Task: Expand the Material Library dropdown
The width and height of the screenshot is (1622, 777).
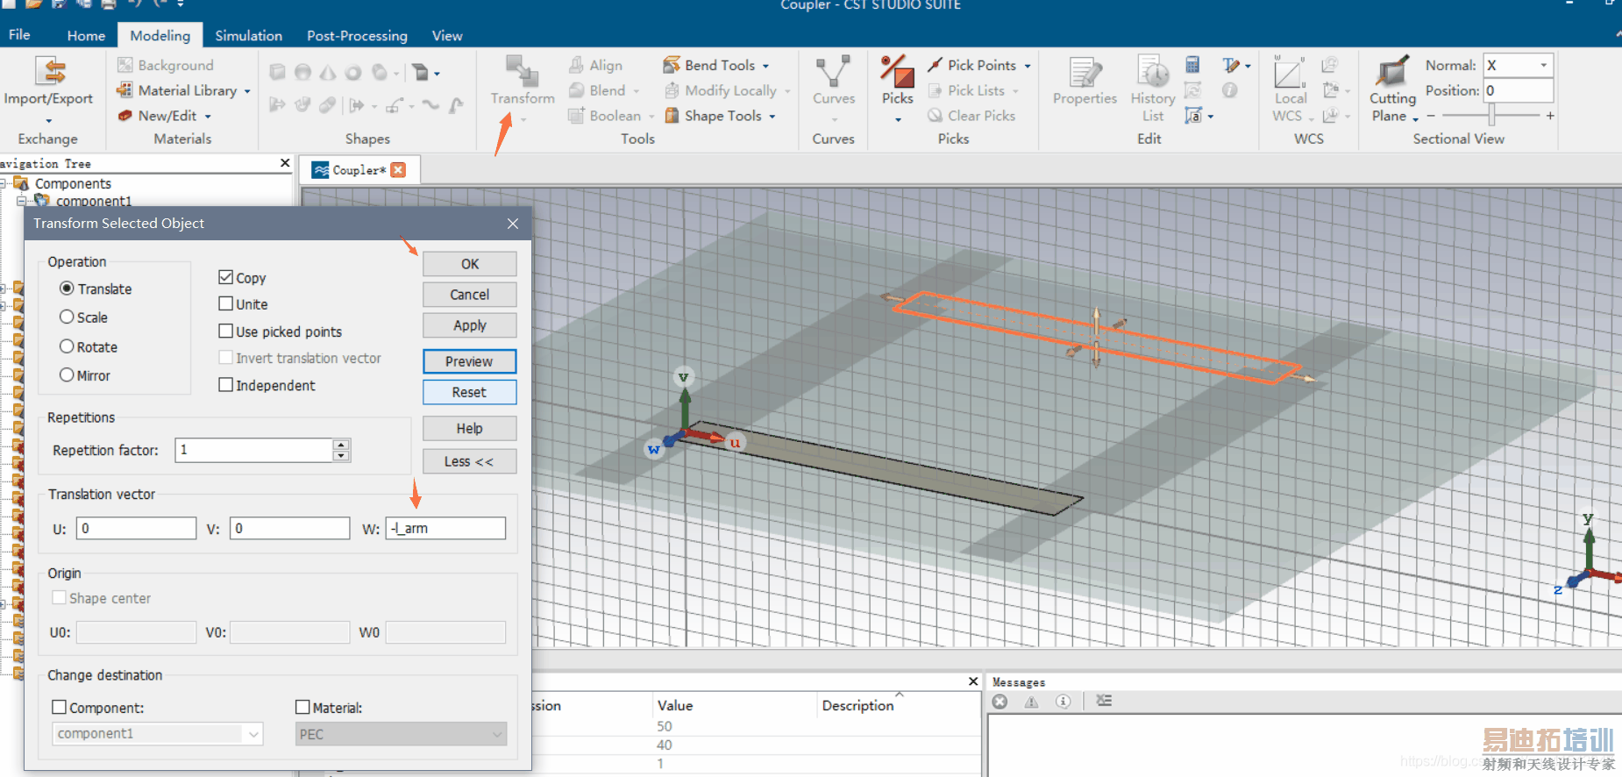Action: click(x=247, y=91)
